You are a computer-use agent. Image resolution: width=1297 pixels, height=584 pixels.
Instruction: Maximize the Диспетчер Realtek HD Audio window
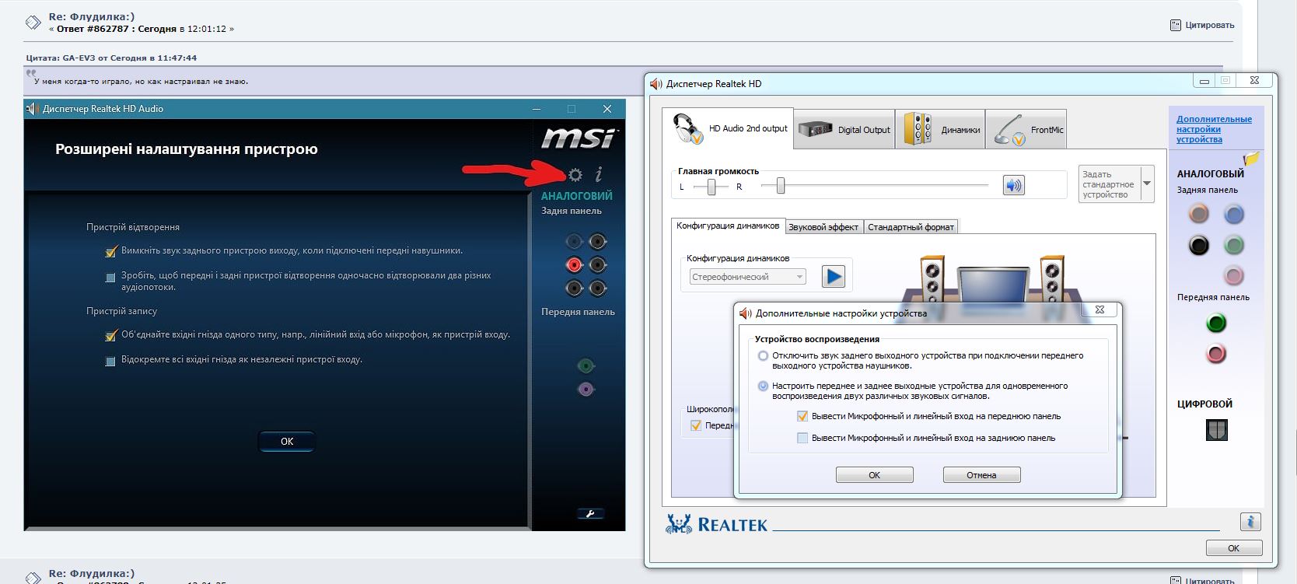tap(572, 109)
